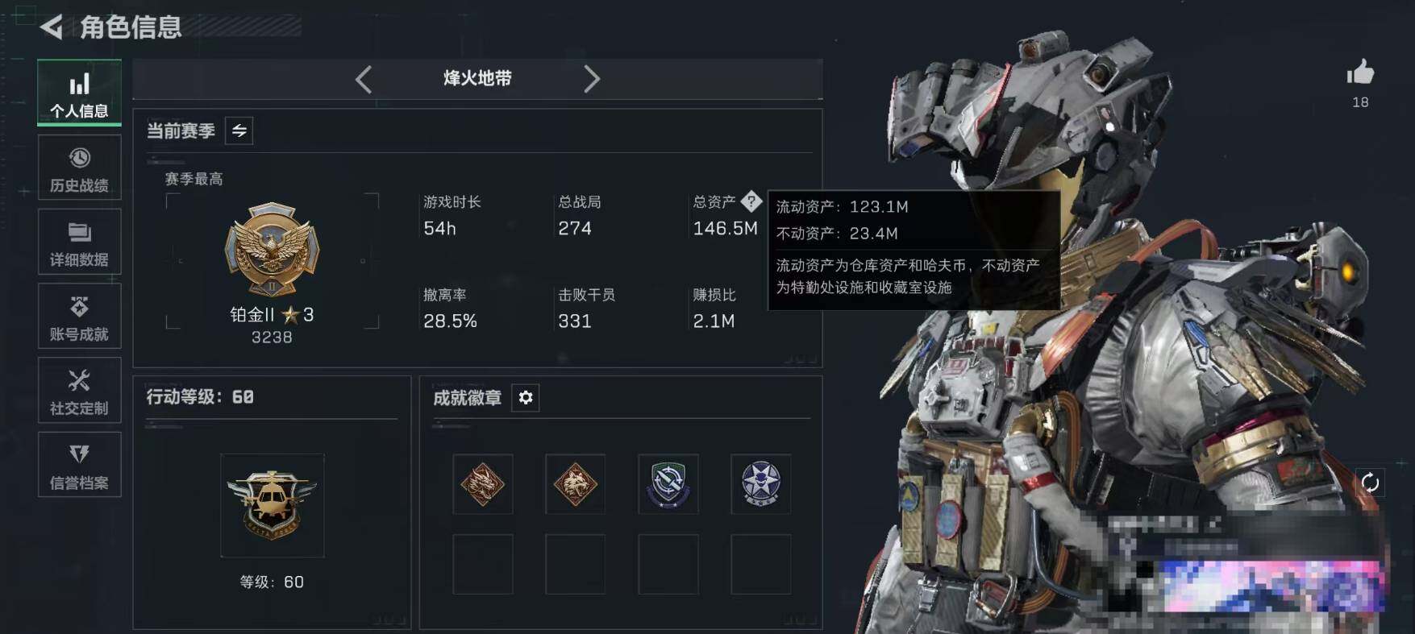Click the 铂金II rank emblem
Viewport: 1415px width, 634px height.
[x=272, y=250]
